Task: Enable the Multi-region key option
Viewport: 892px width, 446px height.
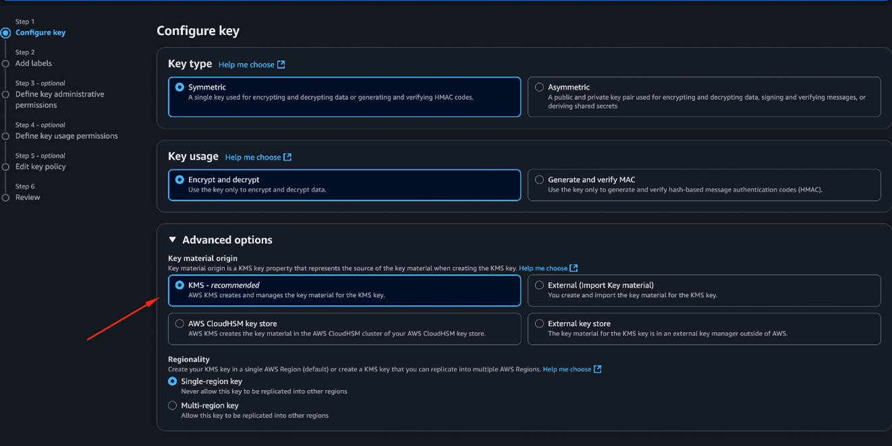Action: (173, 406)
